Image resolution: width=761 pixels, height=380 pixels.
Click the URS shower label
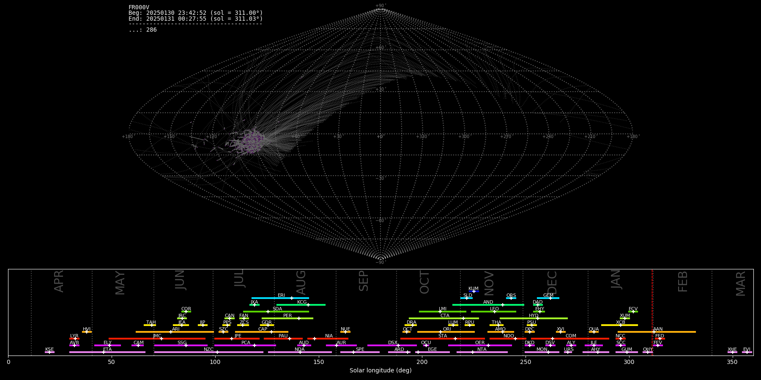click(569, 349)
